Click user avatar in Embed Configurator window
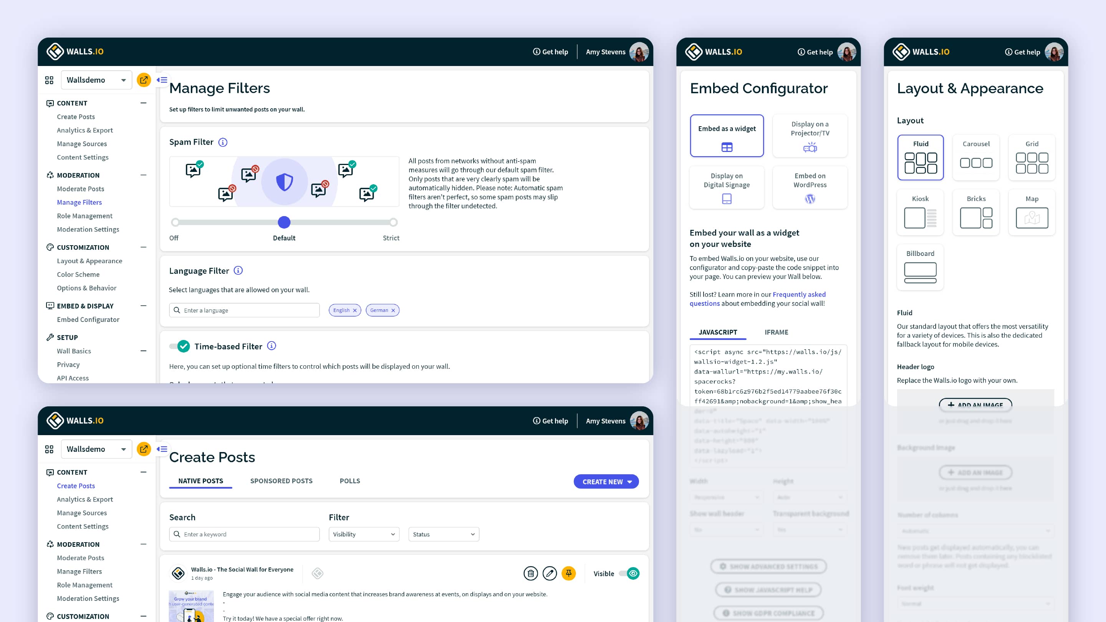Screen dimensions: 1106x622 coord(847,52)
